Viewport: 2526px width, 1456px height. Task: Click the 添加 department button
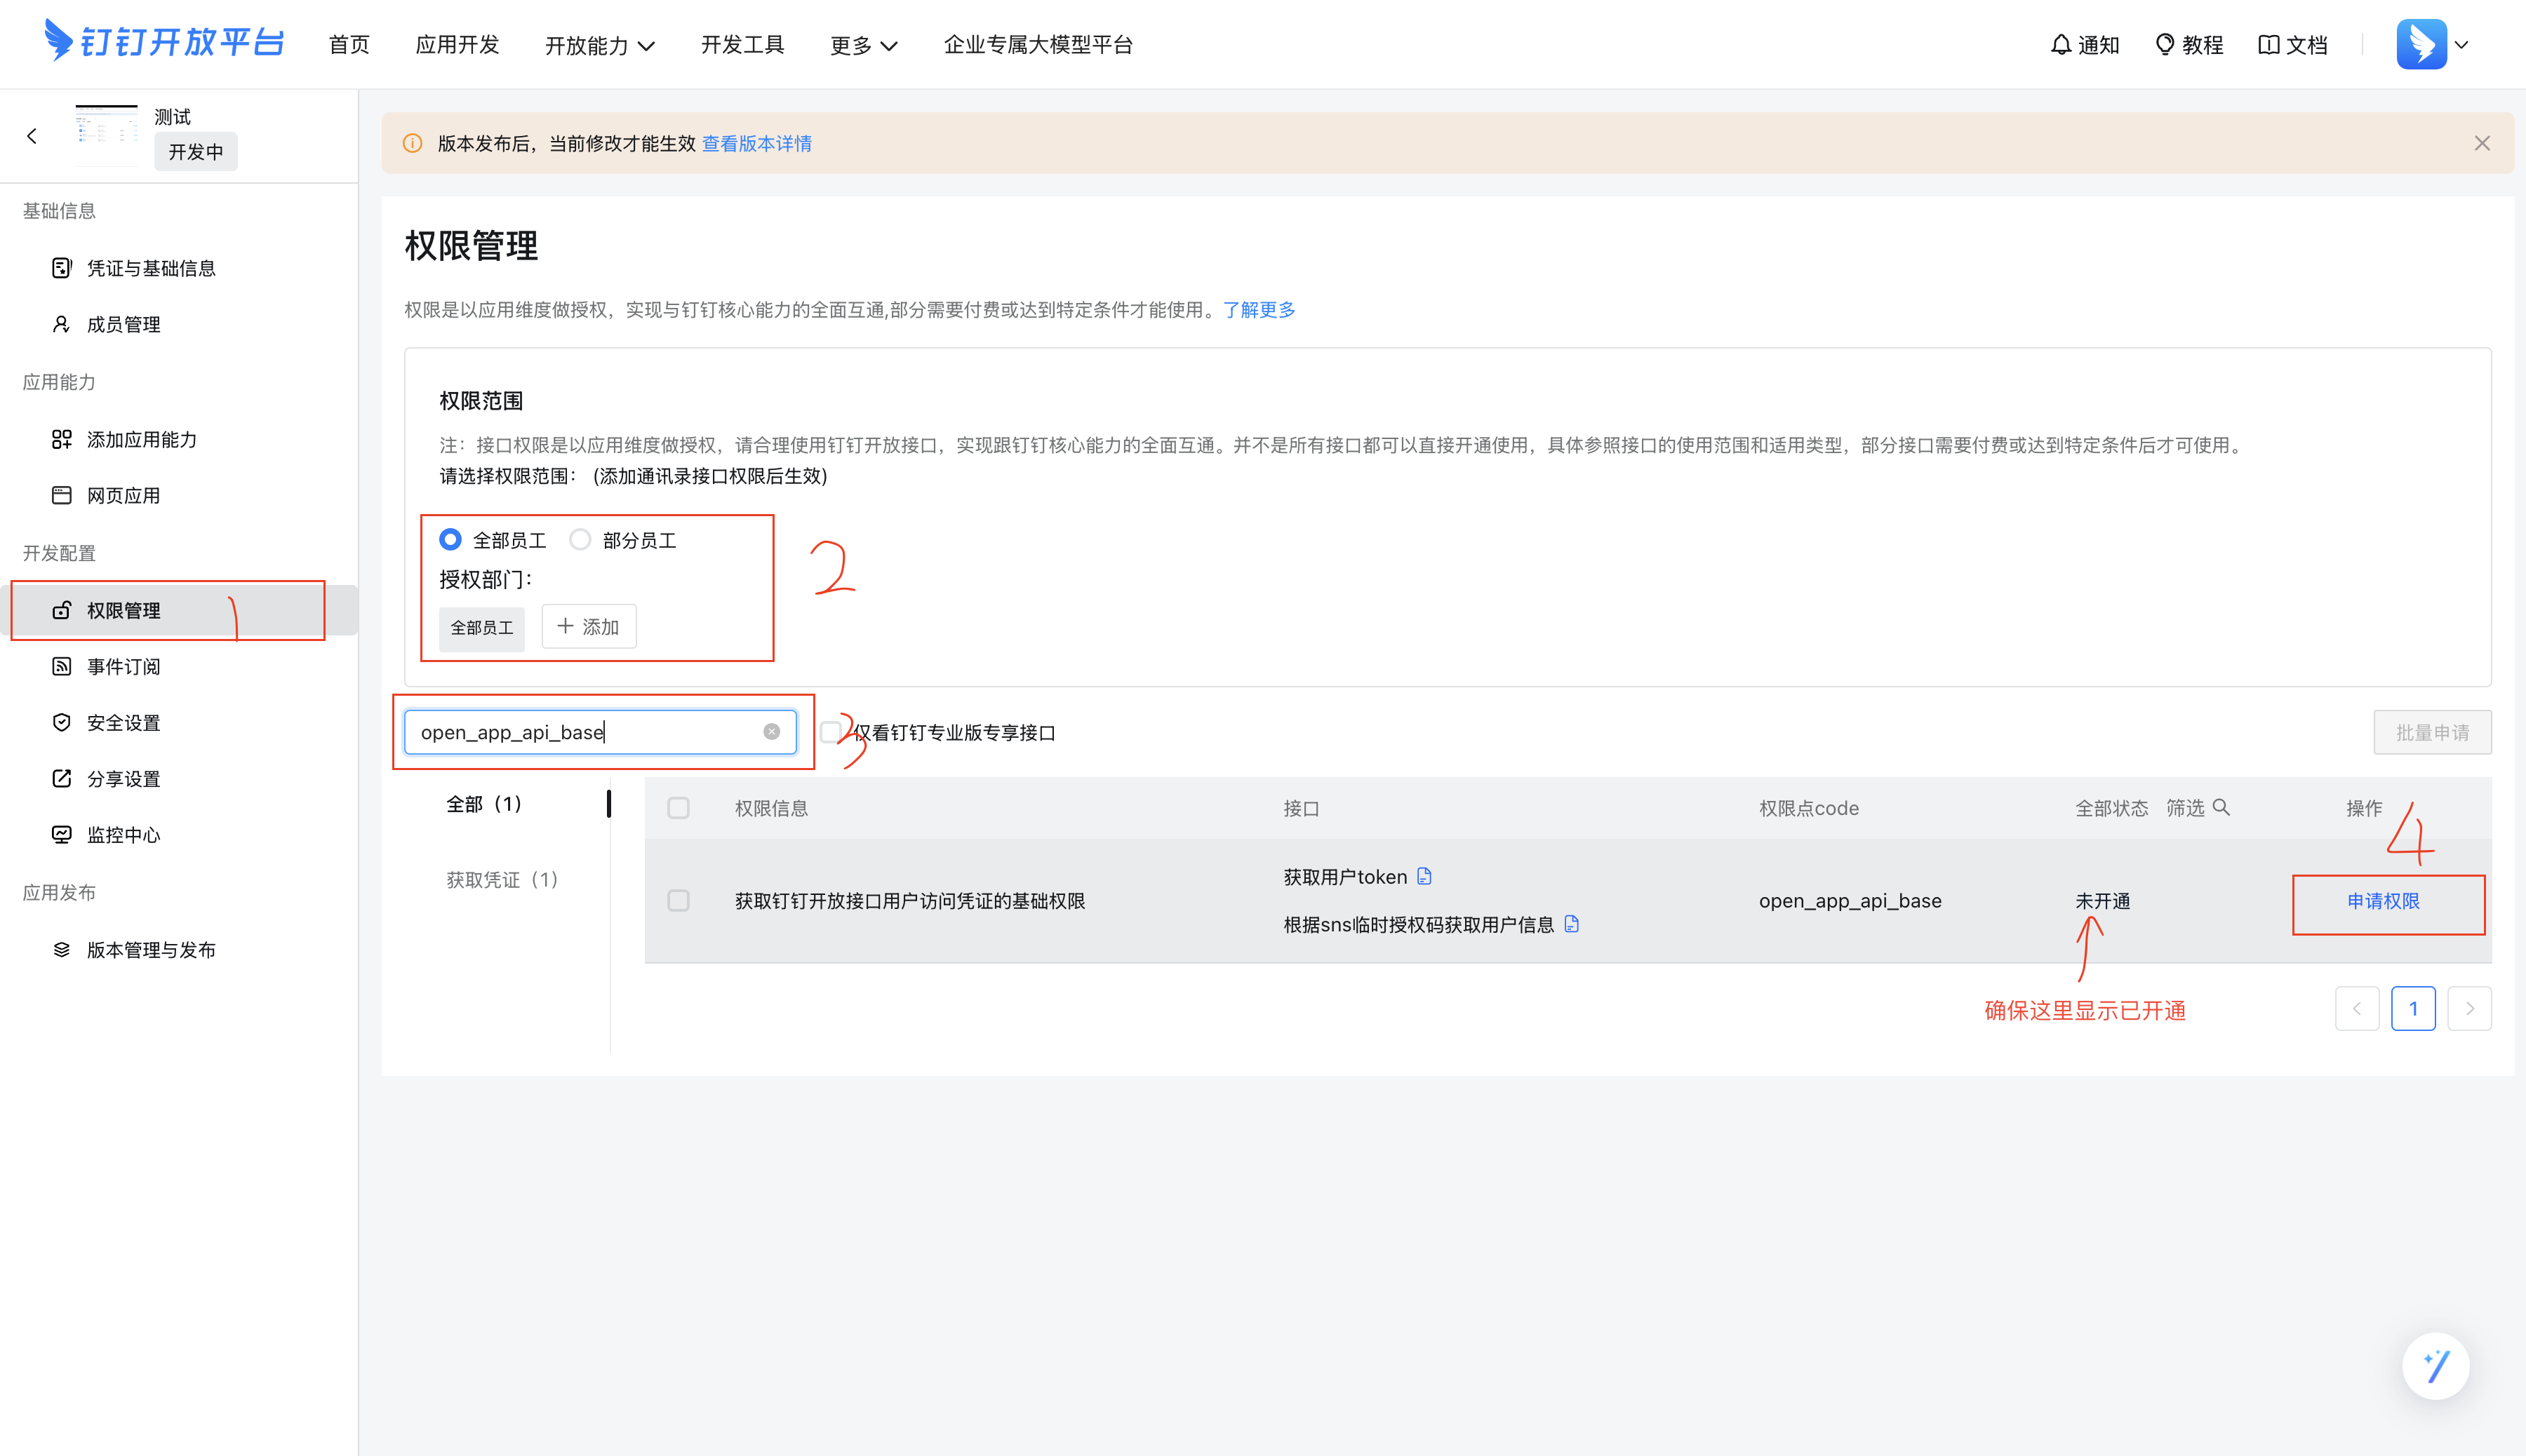tap(588, 627)
